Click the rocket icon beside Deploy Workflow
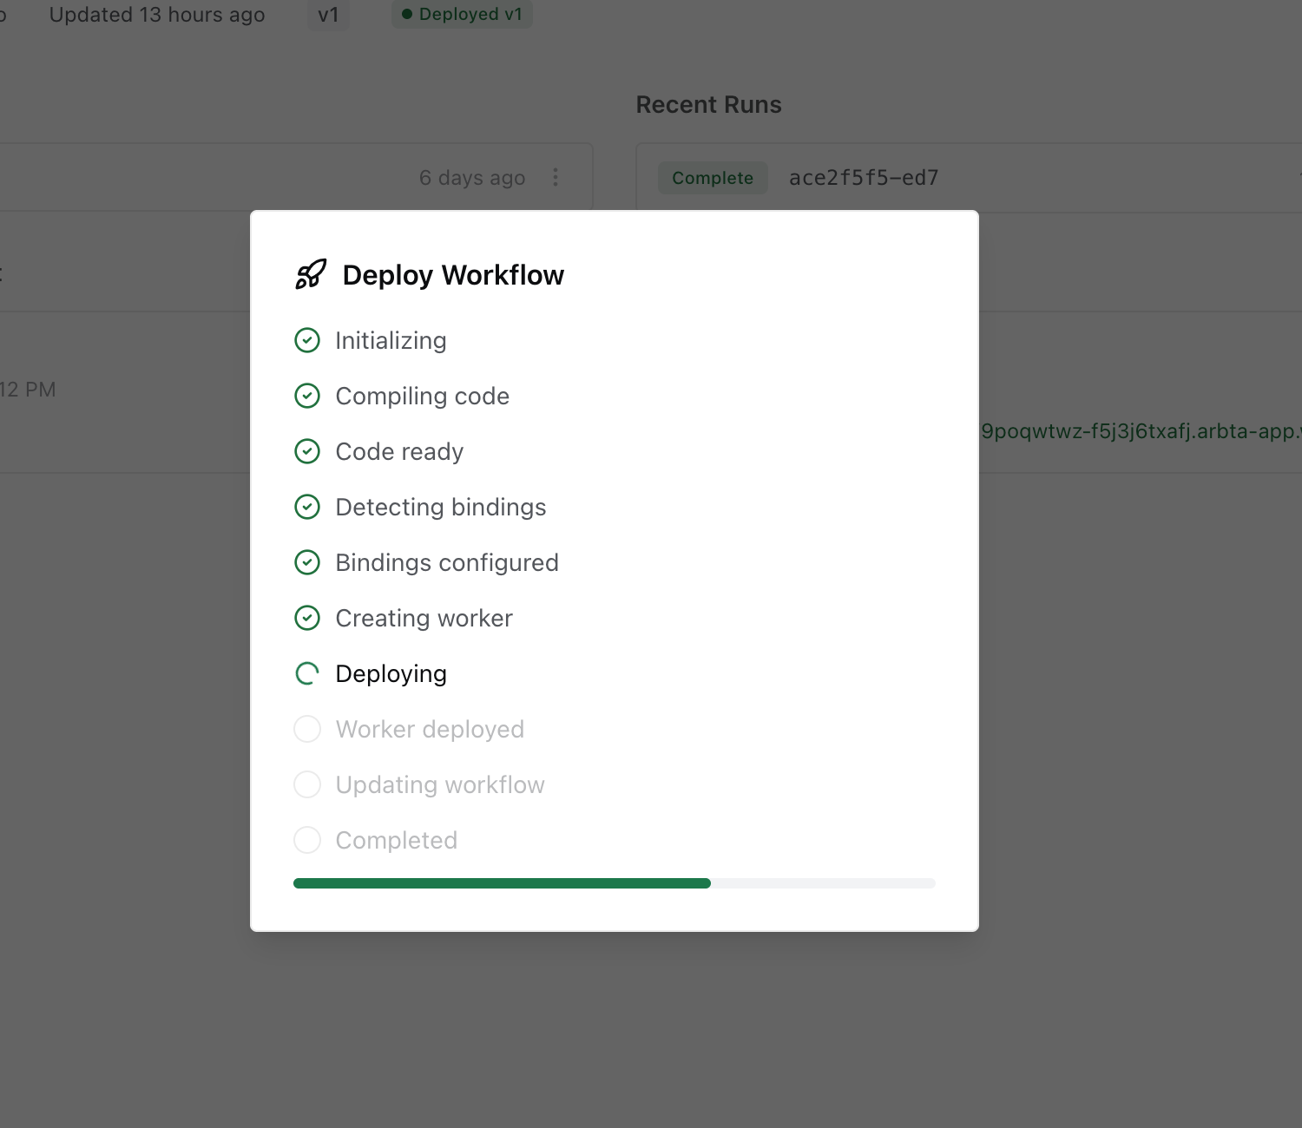 pos(311,274)
